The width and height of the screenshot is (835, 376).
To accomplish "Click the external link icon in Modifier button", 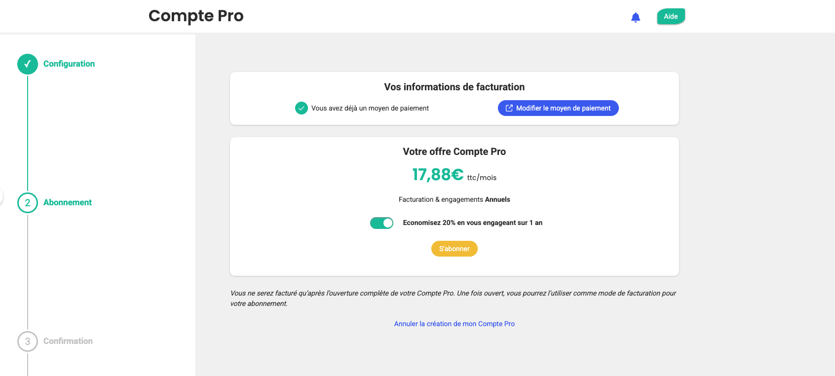I will tap(509, 108).
